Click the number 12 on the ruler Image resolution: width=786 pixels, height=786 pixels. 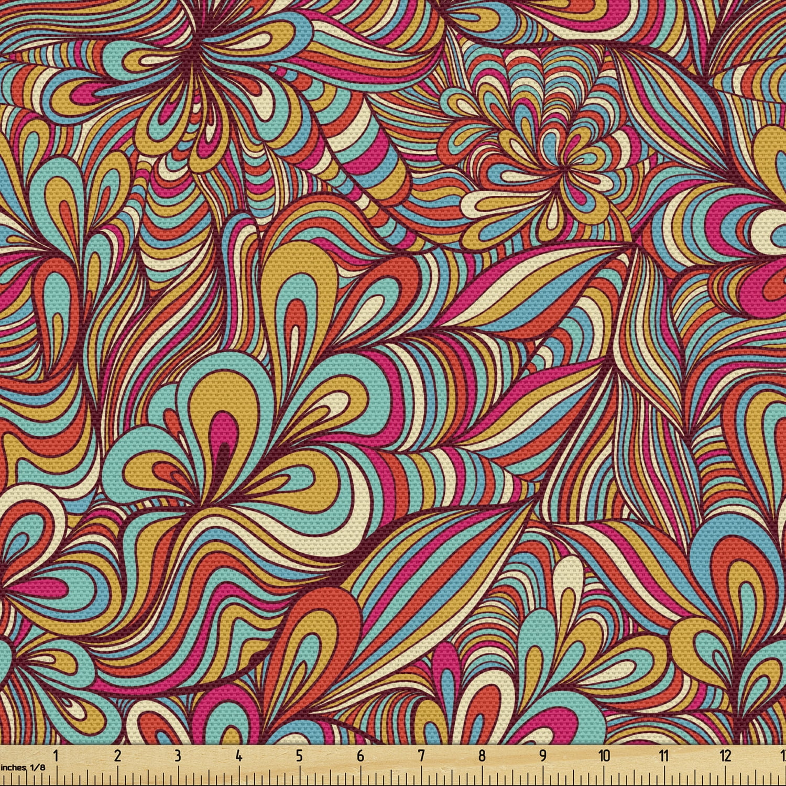pyautogui.click(x=725, y=755)
